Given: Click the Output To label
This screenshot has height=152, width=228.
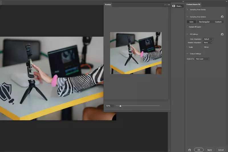Looking at the screenshot, I should click(x=190, y=59).
